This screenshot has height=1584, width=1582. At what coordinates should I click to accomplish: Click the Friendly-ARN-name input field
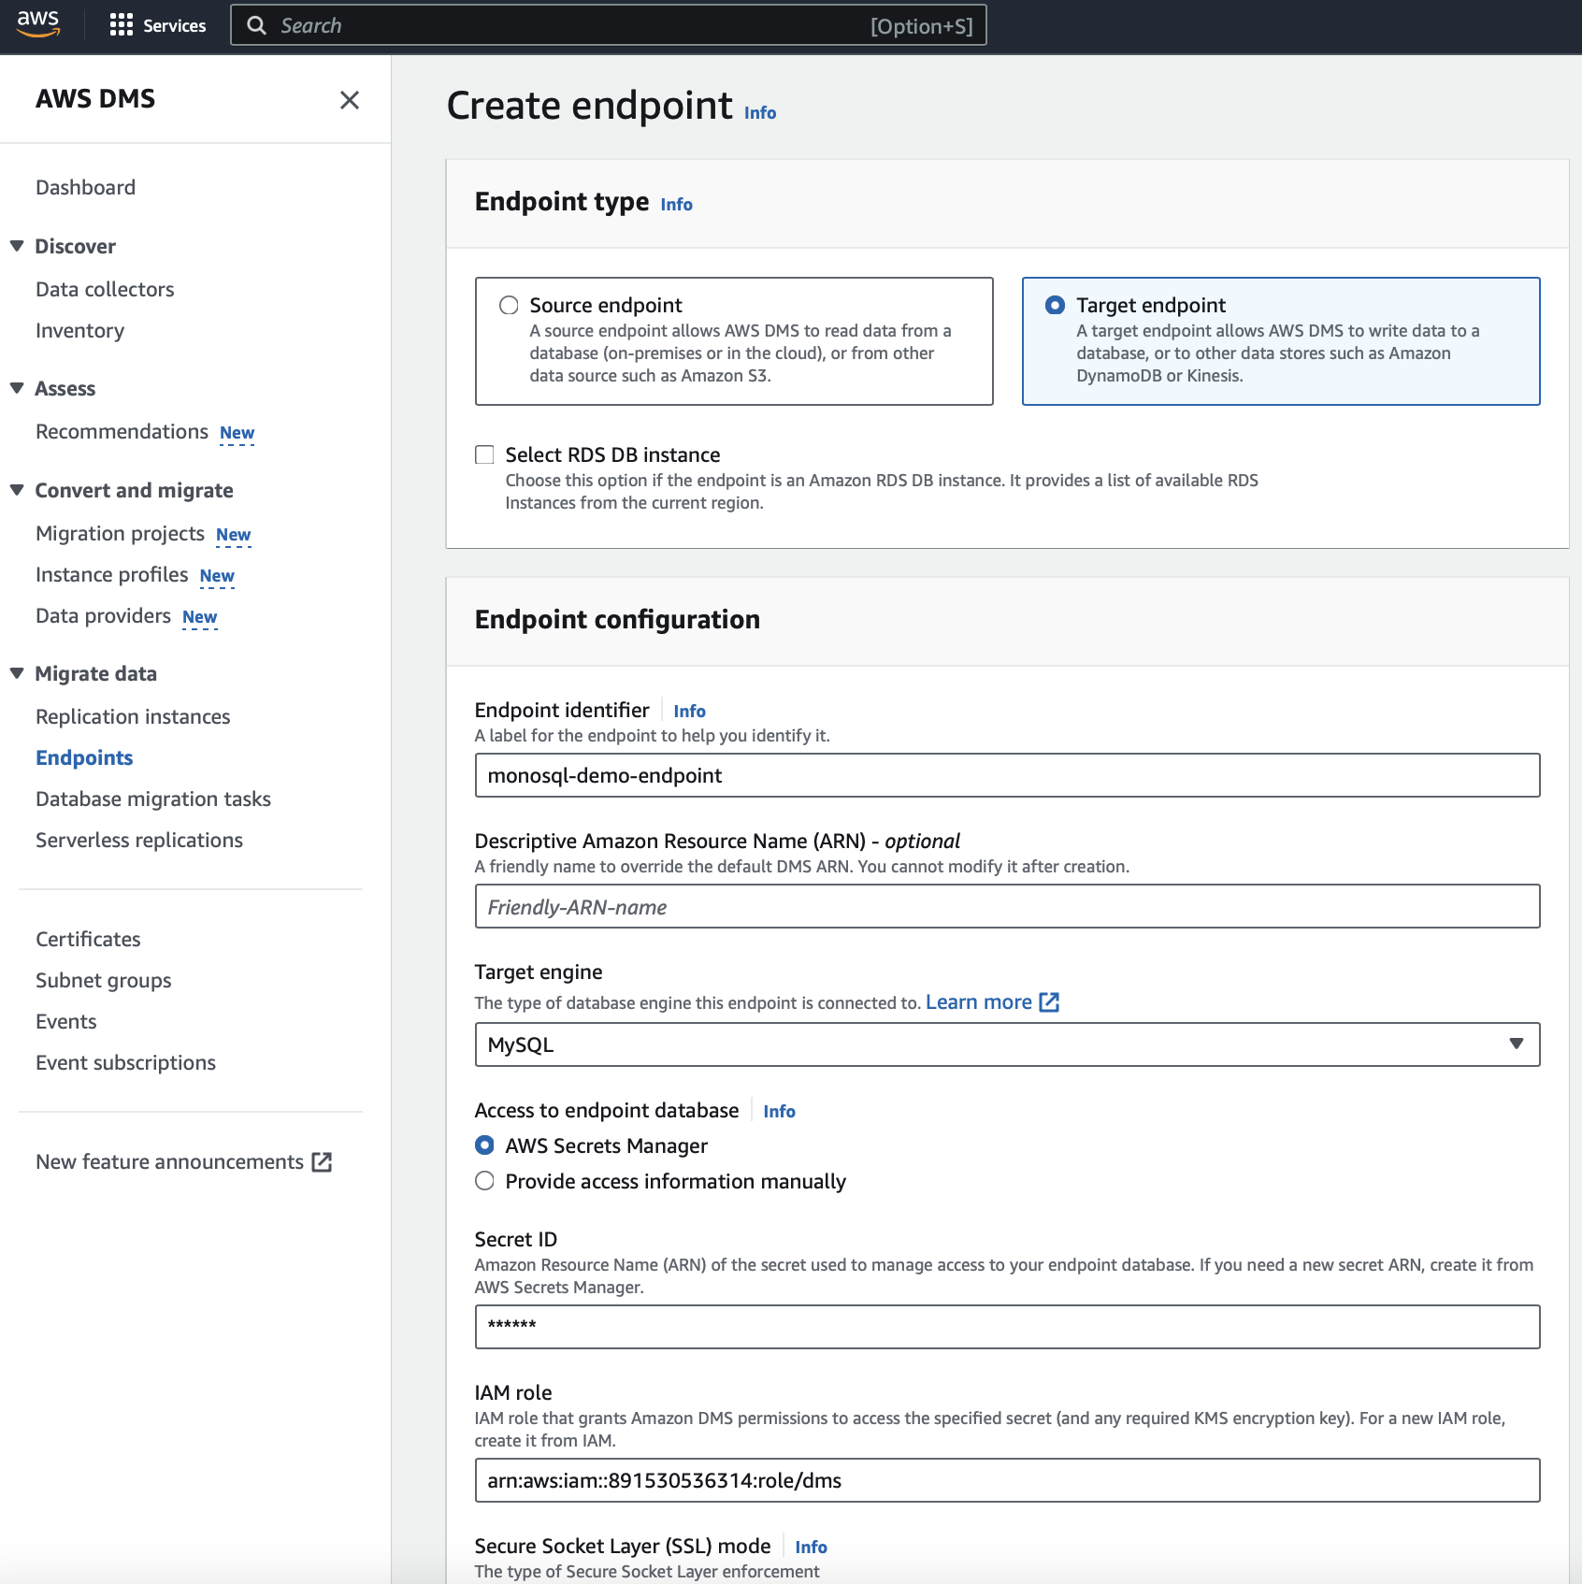(x=1007, y=906)
